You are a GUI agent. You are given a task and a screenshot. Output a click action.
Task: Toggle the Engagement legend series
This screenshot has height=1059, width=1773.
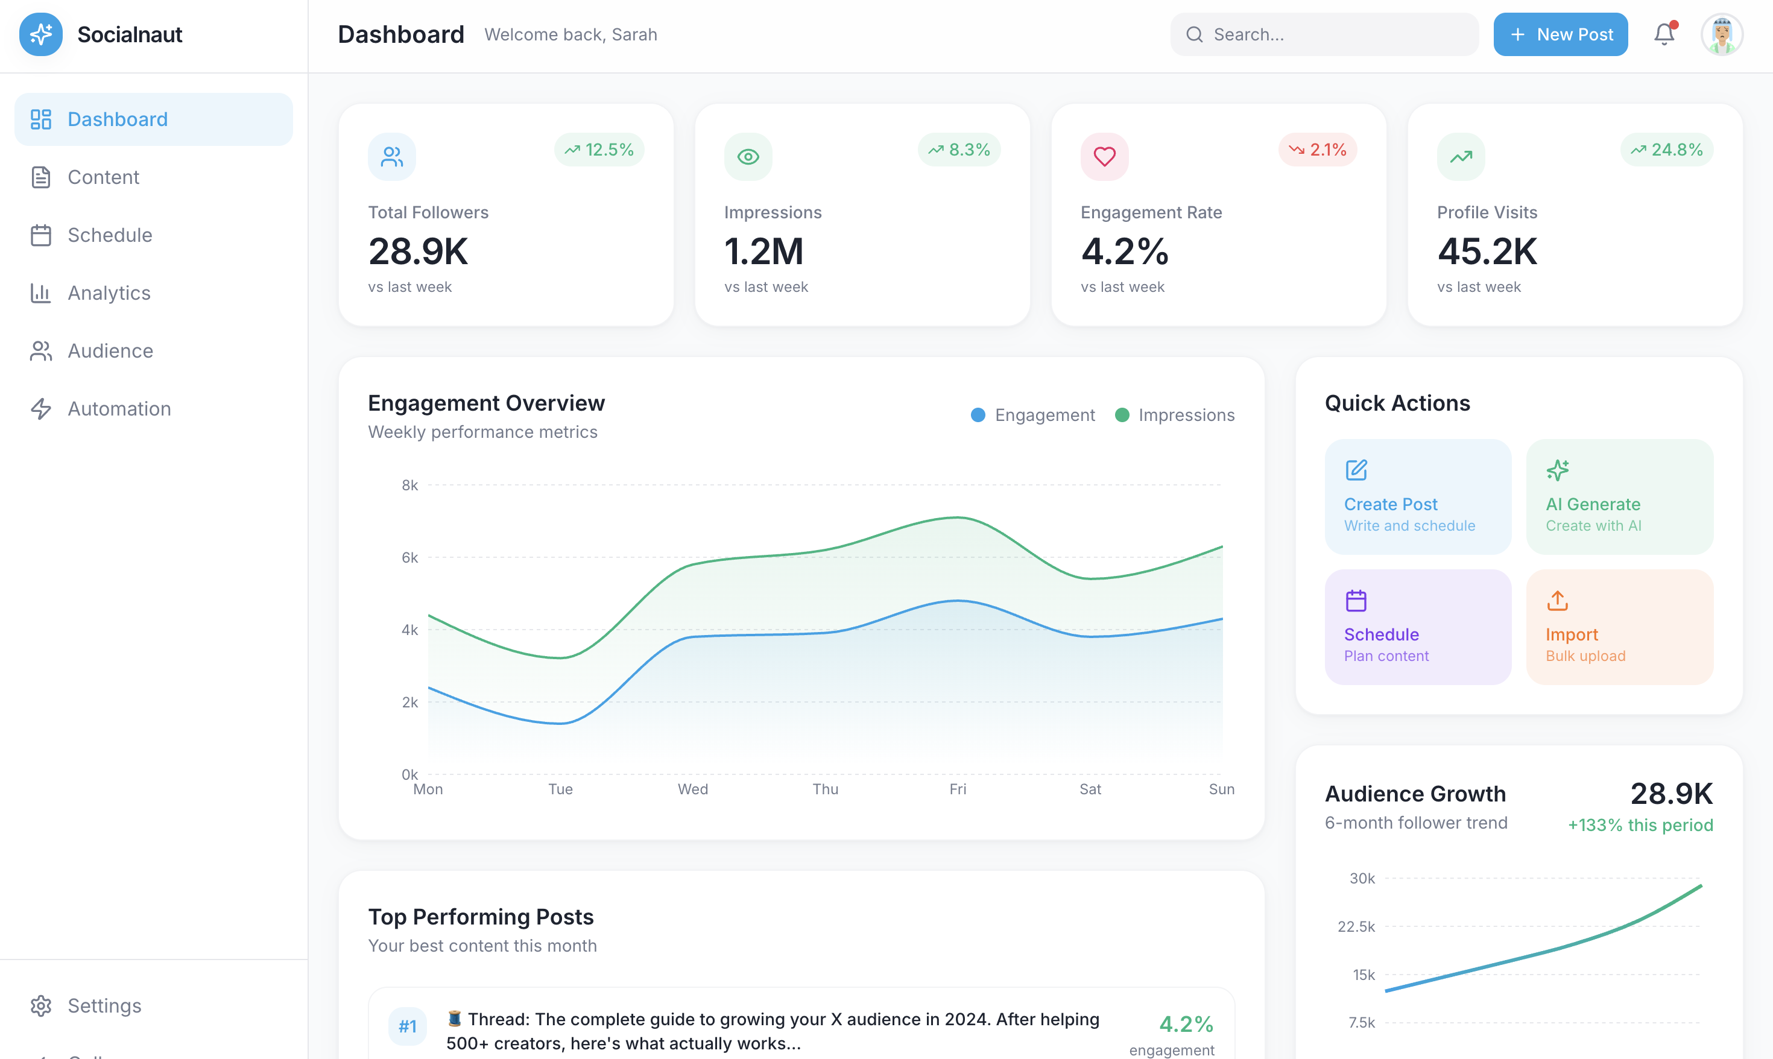(x=1032, y=414)
